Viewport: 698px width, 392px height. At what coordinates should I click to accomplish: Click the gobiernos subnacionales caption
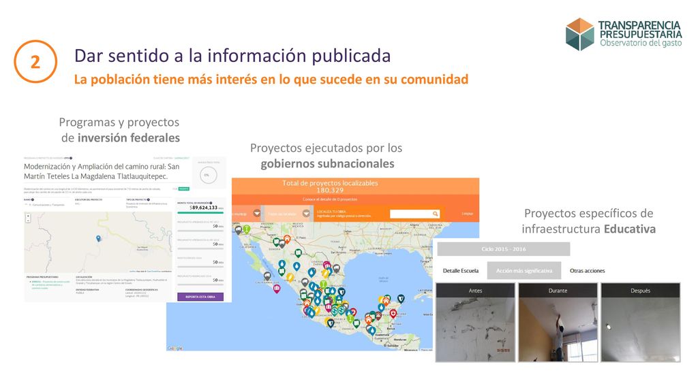(327, 163)
